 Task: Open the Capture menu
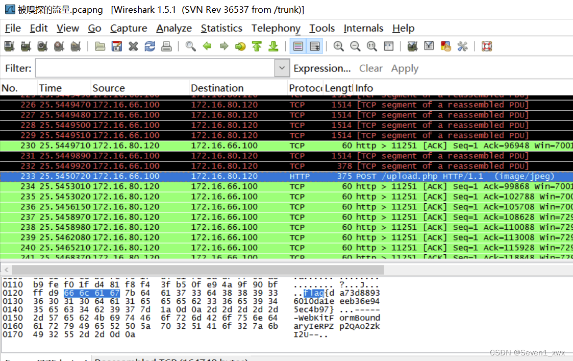click(x=129, y=28)
